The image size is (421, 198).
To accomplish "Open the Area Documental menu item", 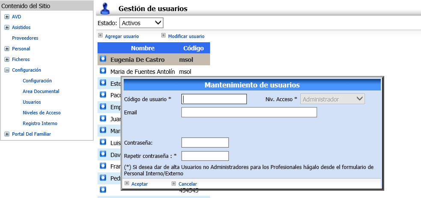I will (x=41, y=91).
